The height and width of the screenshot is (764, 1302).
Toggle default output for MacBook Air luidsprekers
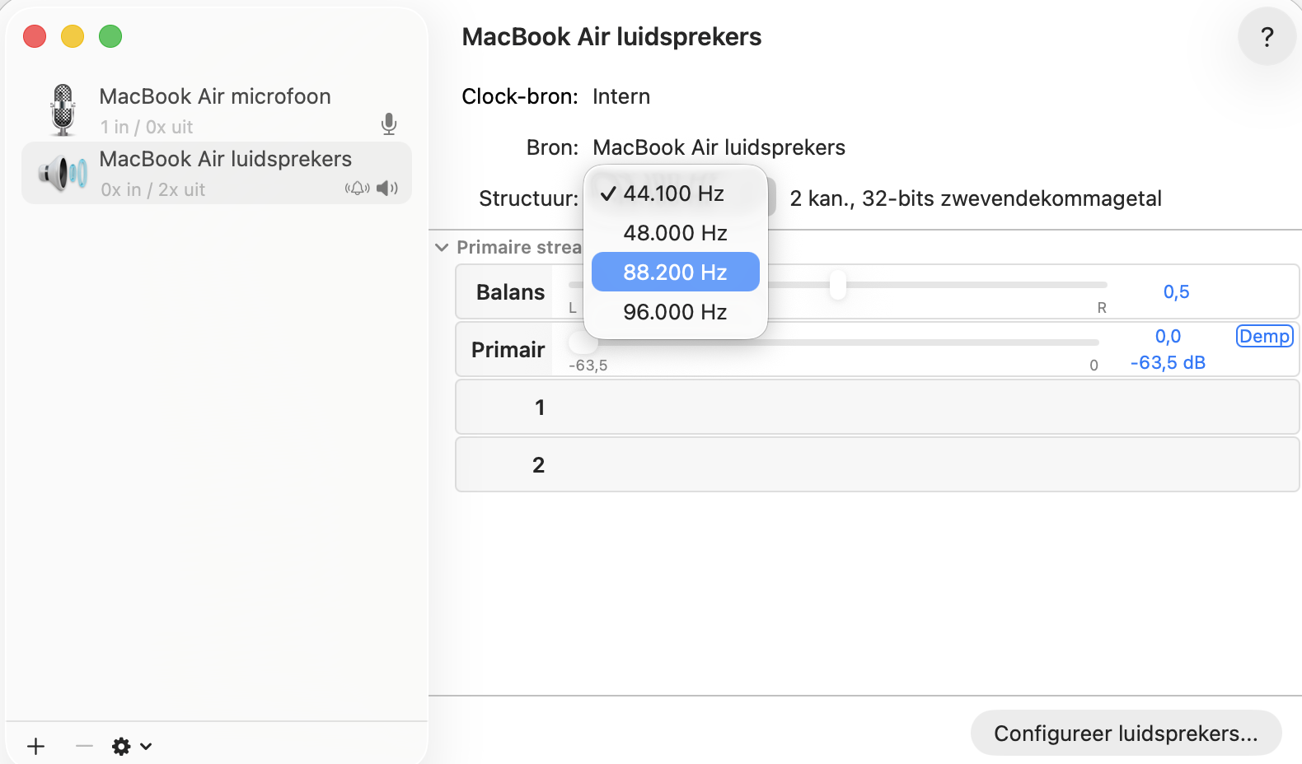[x=386, y=189]
